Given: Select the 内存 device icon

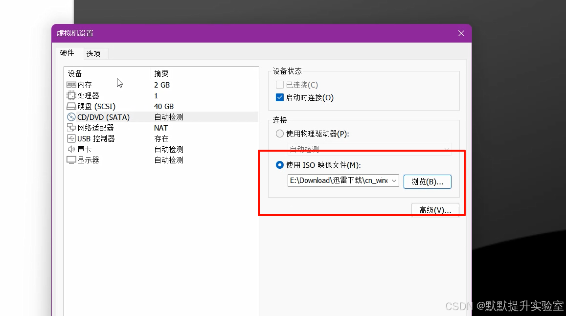Looking at the screenshot, I should [71, 85].
